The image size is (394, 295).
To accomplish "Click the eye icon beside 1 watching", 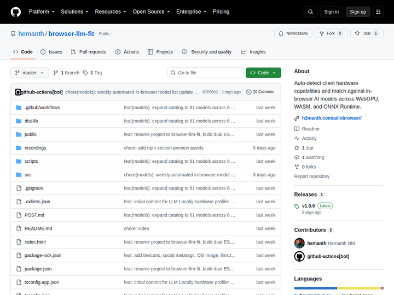I will tap(297, 157).
